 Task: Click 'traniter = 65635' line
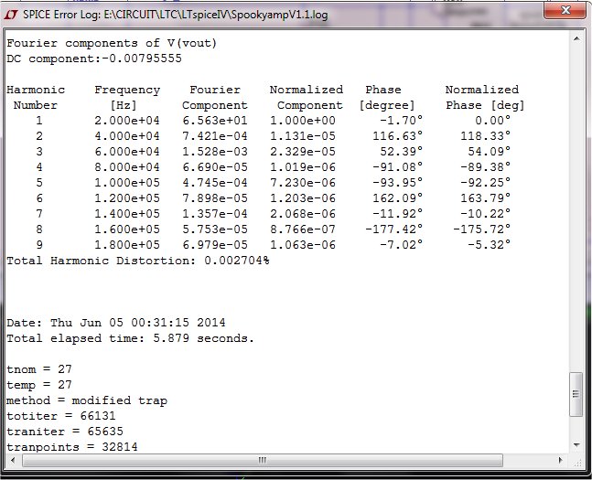(x=65, y=432)
